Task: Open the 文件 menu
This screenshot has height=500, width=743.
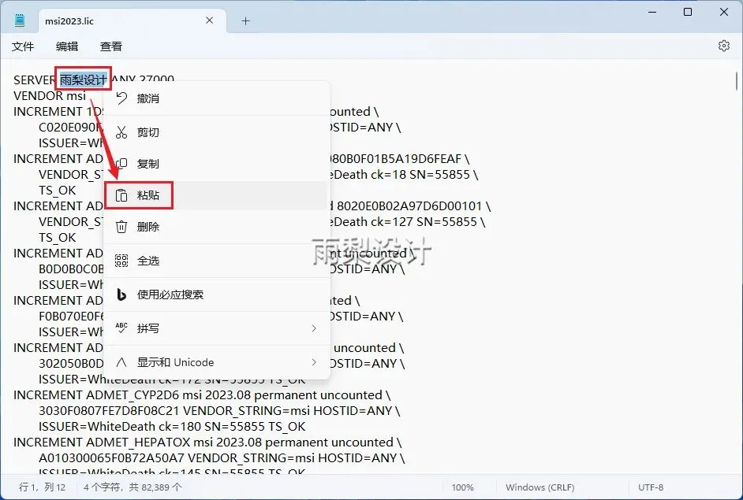Action: (23, 46)
